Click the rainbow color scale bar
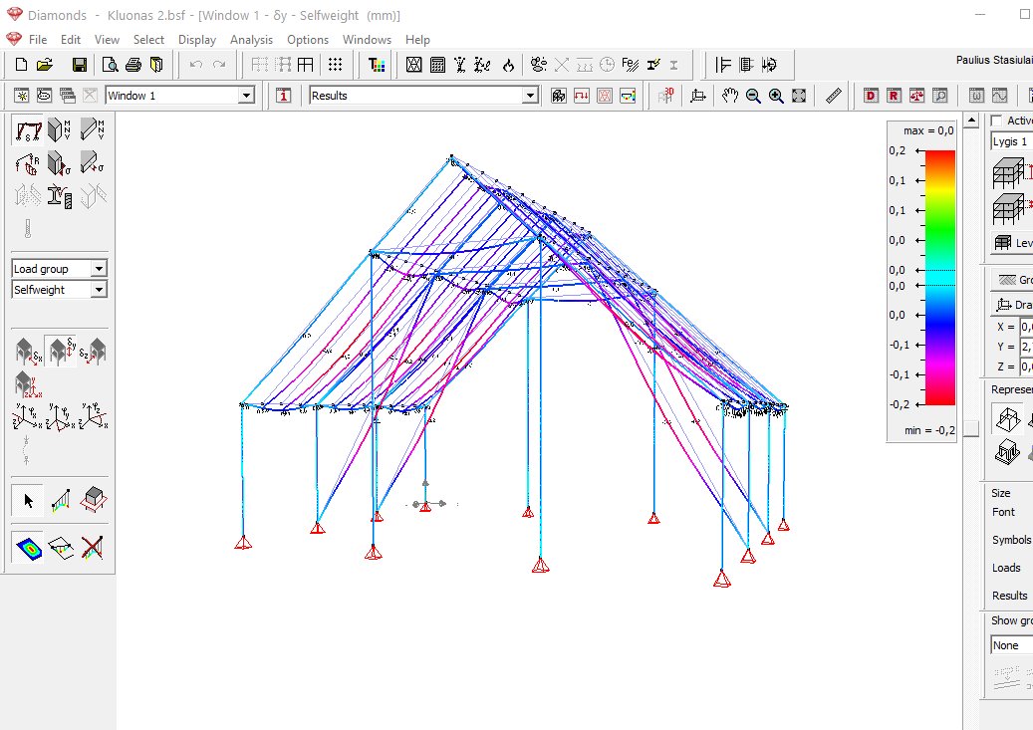 (x=940, y=278)
